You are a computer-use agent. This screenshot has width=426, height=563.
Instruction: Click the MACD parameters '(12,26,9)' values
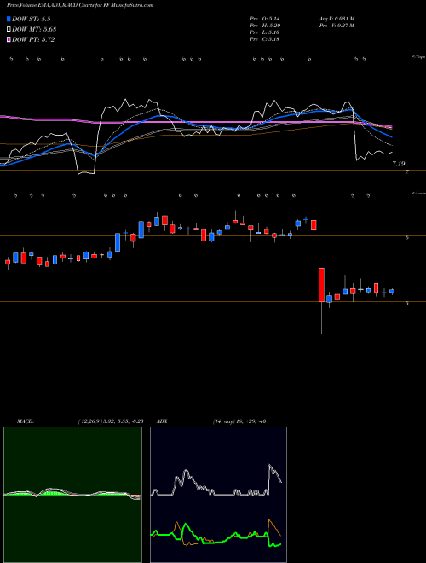pos(111,421)
